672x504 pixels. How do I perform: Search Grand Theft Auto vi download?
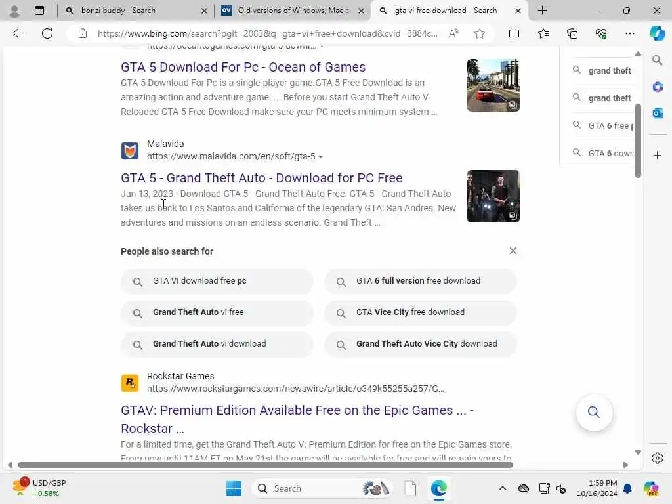coord(217,344)
